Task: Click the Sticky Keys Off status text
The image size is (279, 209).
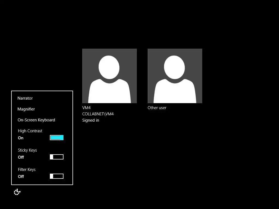Action: [x=21, y=157]
